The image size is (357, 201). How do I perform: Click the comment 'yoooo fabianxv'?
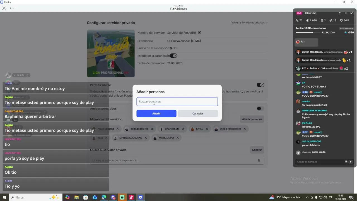tap(311, 145)
